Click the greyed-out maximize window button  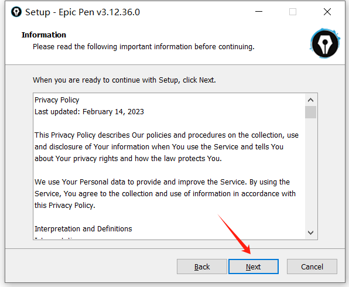[292, 12]
